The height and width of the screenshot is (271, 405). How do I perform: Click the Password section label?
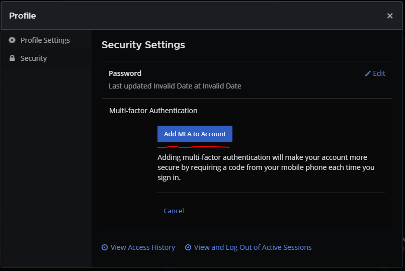pyautogui.click(x=125, y=73)
